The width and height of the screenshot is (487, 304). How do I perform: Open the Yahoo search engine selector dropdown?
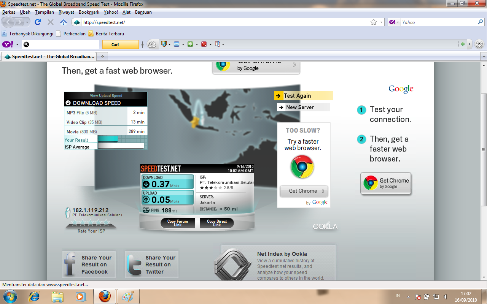point(394,22)
